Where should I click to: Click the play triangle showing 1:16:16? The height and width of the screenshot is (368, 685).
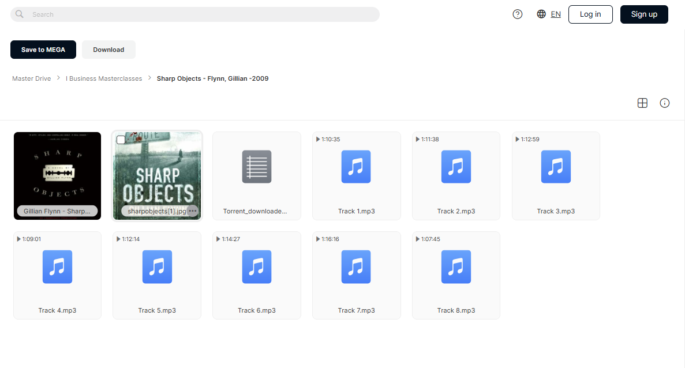click(x=318, y=239)
